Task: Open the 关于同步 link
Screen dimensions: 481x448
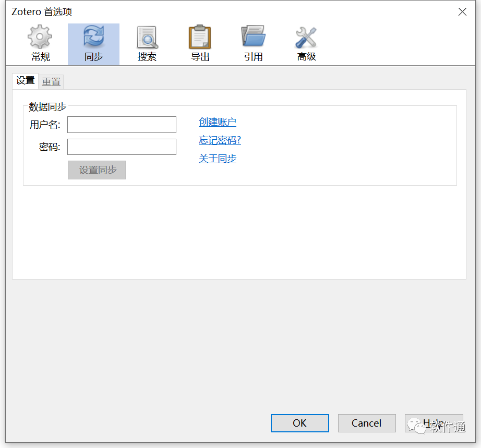Action: coord(218,159)
